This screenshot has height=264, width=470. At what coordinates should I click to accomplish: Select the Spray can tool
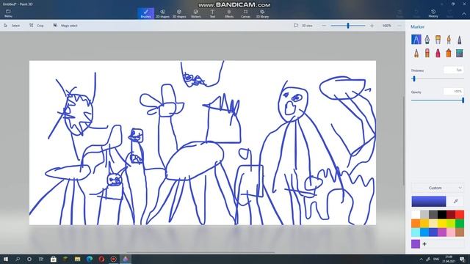449,54
